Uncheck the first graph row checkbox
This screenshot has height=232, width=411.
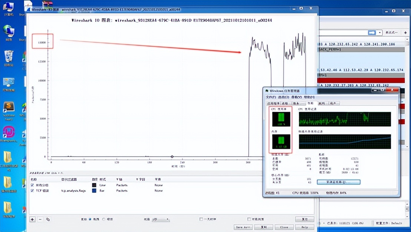32,185
